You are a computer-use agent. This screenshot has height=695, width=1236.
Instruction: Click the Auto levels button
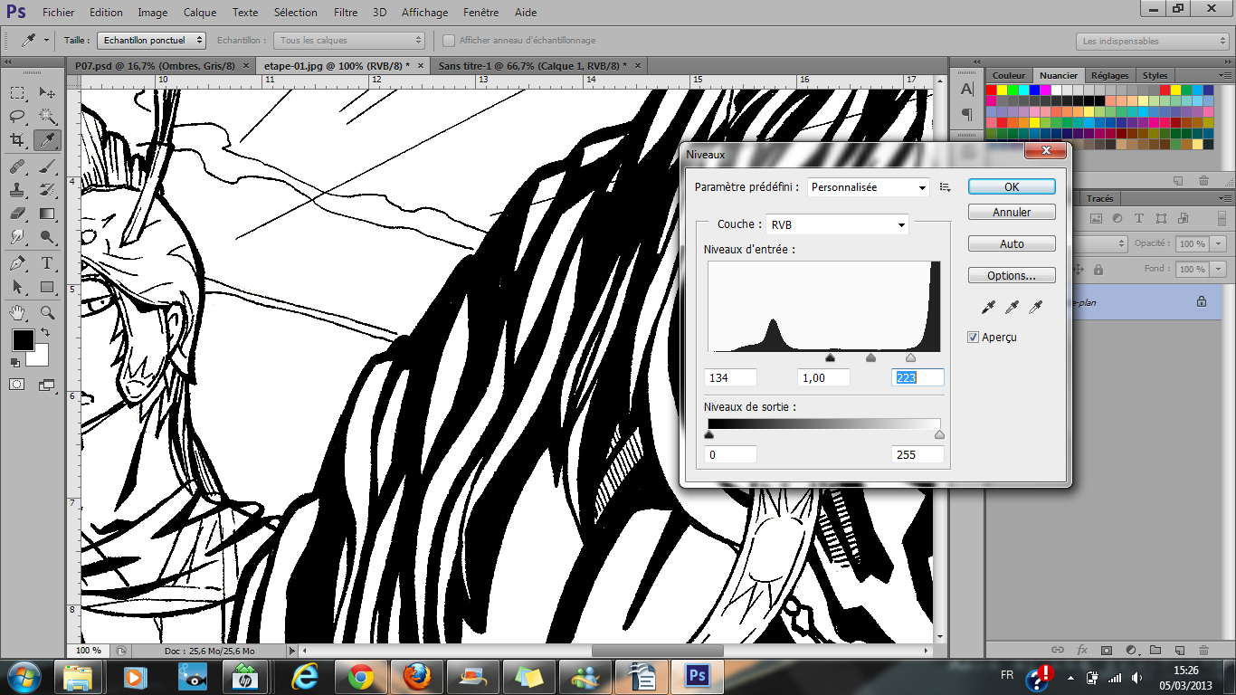tap(1012, 244)
